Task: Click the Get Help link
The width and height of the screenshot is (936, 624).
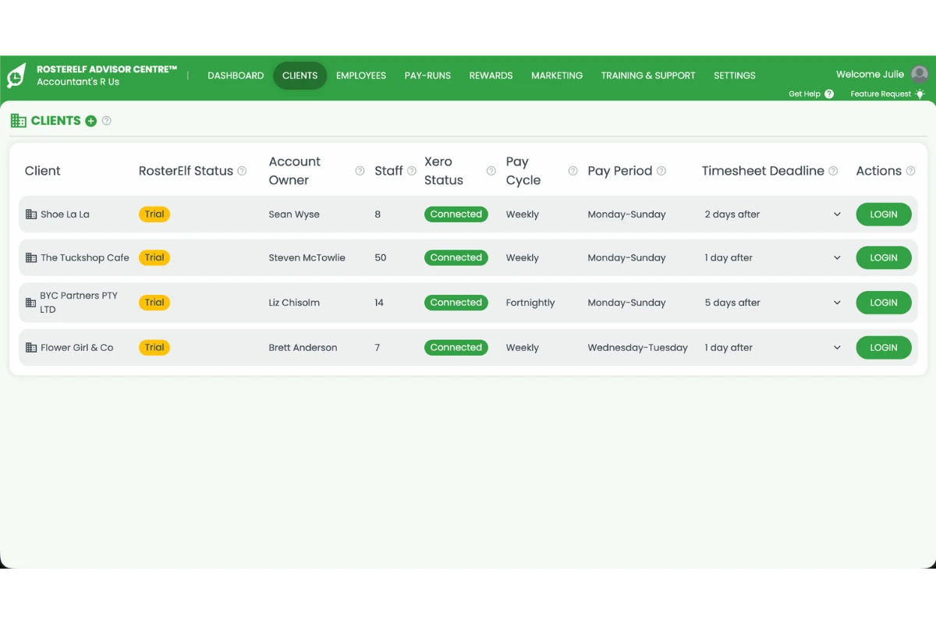Action: point(804,94)
